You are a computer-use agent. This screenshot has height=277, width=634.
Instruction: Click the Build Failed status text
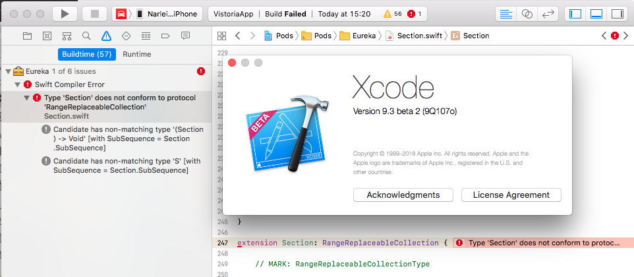pos(286,14)
